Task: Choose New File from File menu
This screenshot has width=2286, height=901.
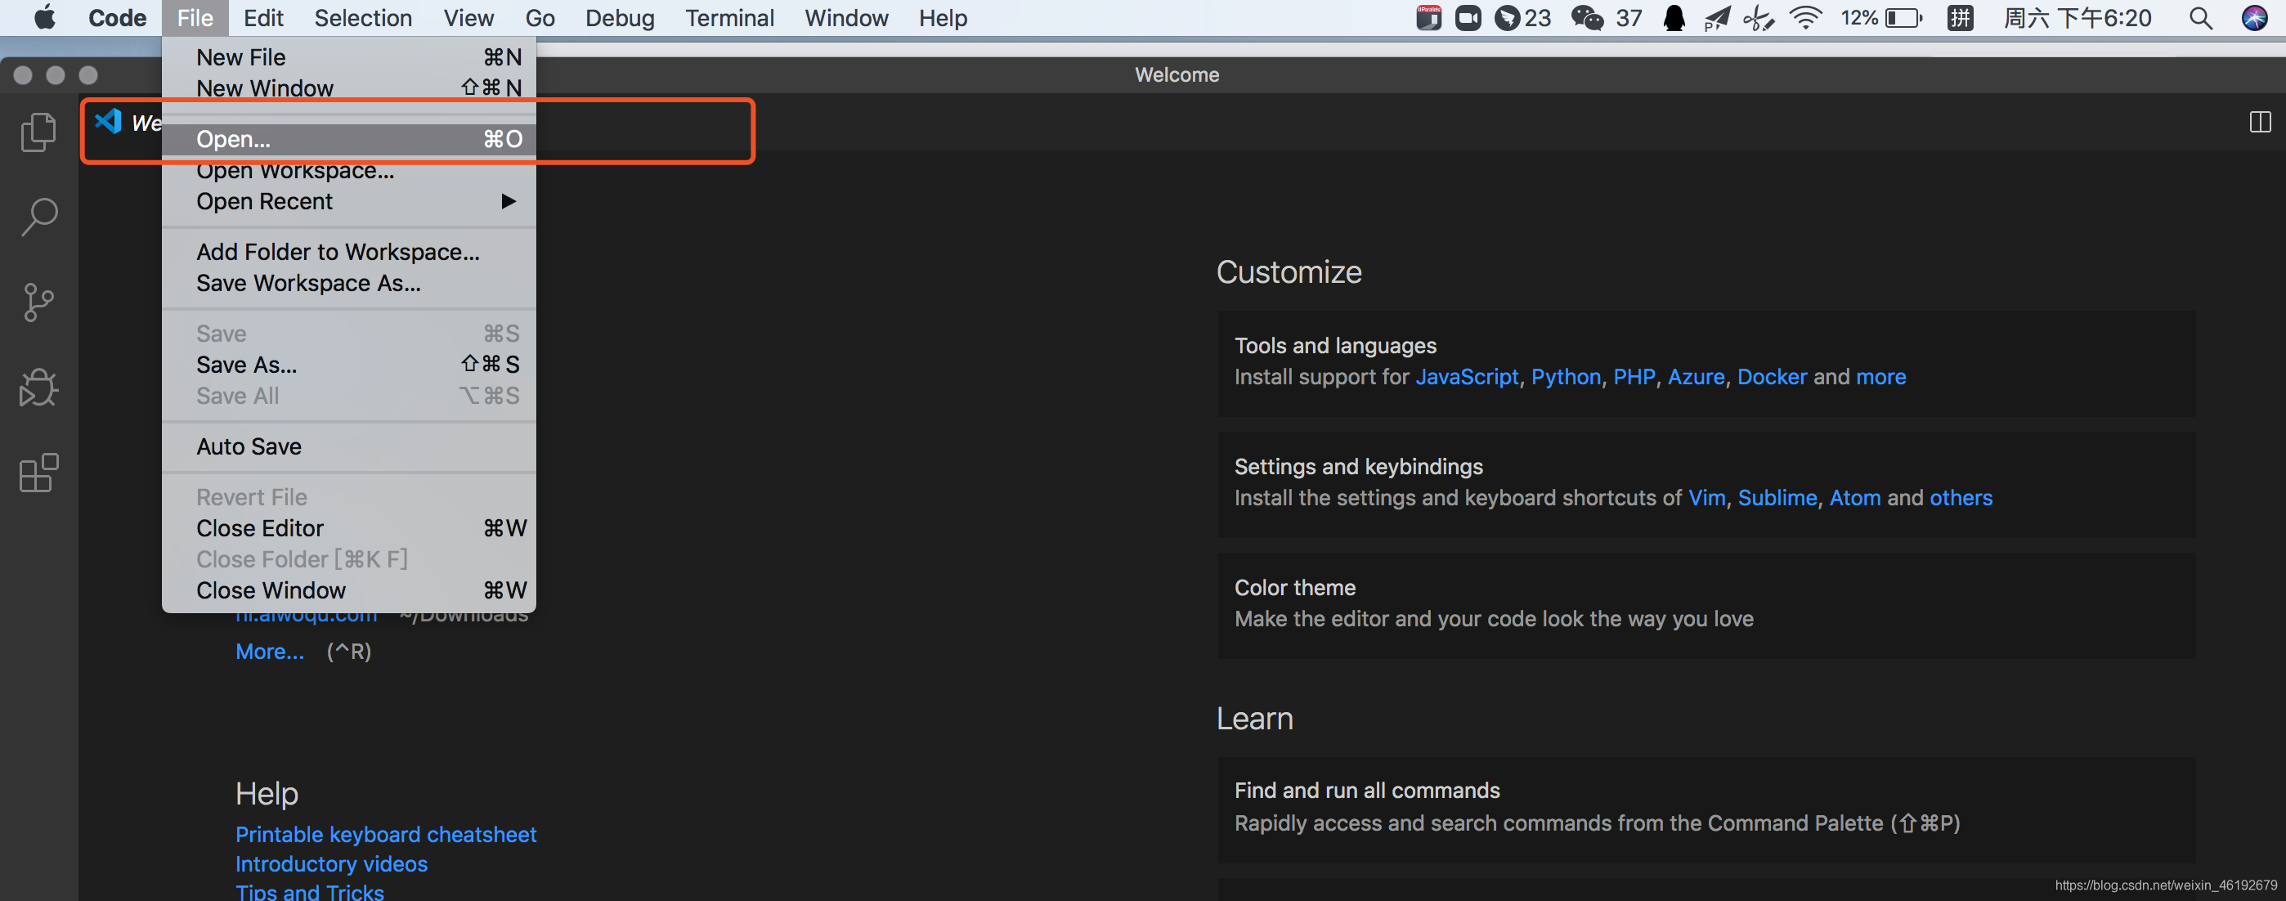Action: click(349, 56)
